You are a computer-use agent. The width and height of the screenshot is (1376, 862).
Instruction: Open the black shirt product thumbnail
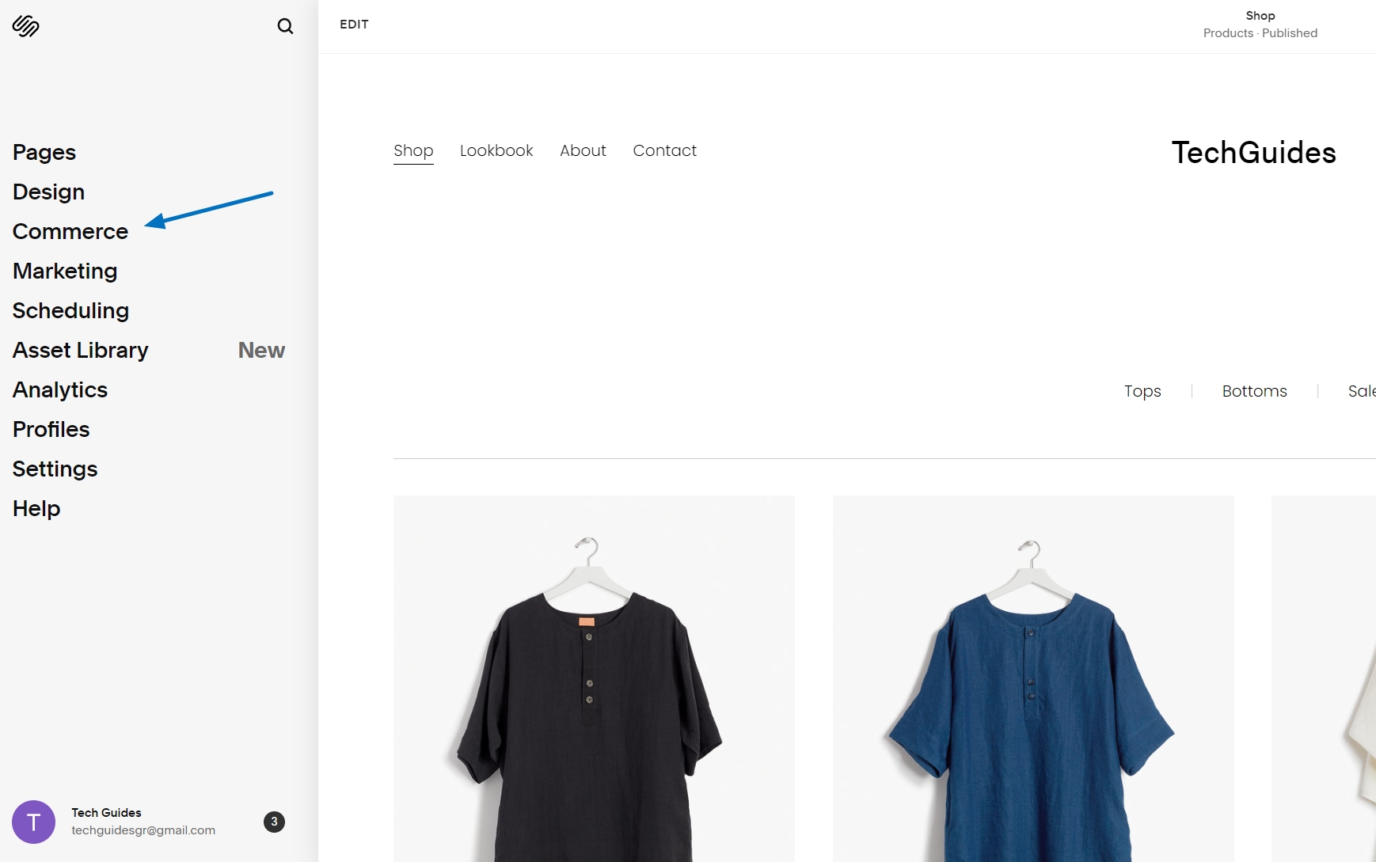pos(594,681)
